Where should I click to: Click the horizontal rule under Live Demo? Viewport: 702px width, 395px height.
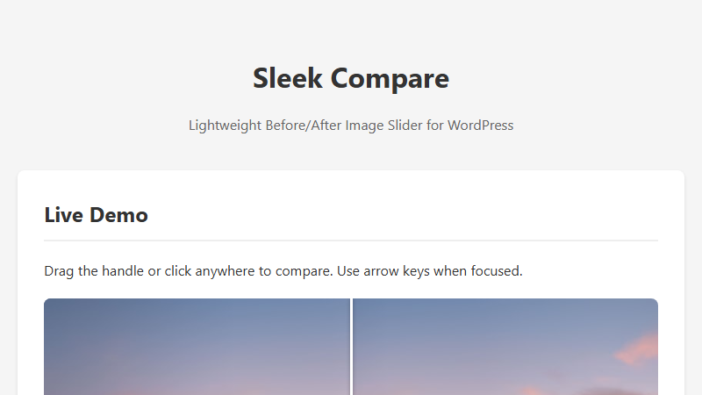[x=351, y=240]
